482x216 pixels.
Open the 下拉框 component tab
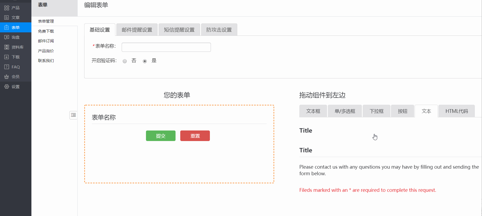376,111
